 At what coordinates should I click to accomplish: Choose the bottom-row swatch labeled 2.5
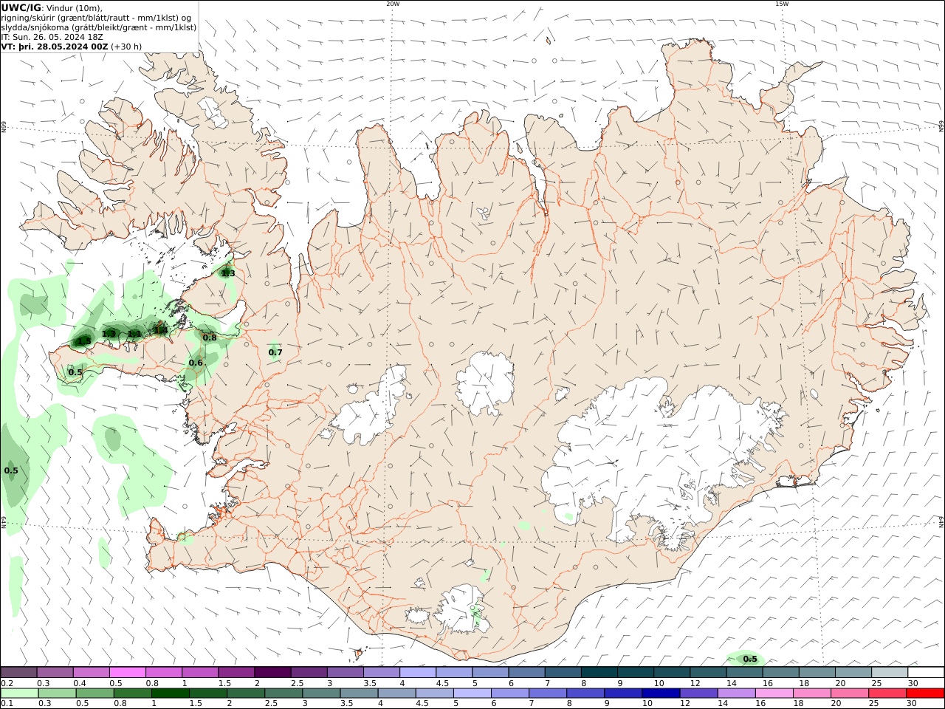pyautogui.click(x=283, y=693)
